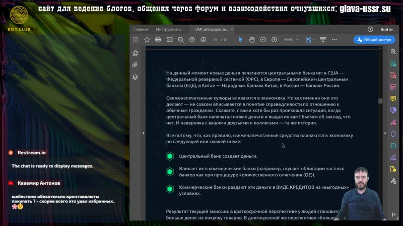Expand the left navigation pane arrow
The image size is (403, 226).
click(x=143, y=133)
